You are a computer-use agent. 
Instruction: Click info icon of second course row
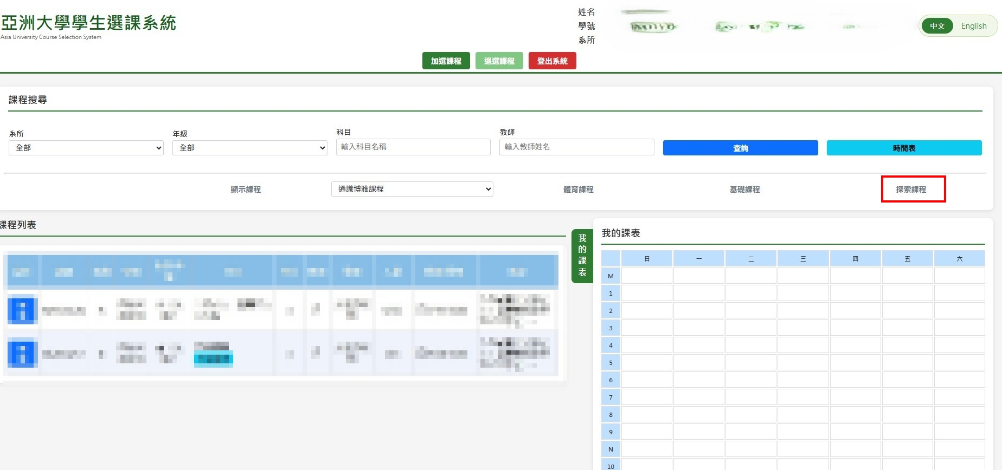click(x=22, y=353)
